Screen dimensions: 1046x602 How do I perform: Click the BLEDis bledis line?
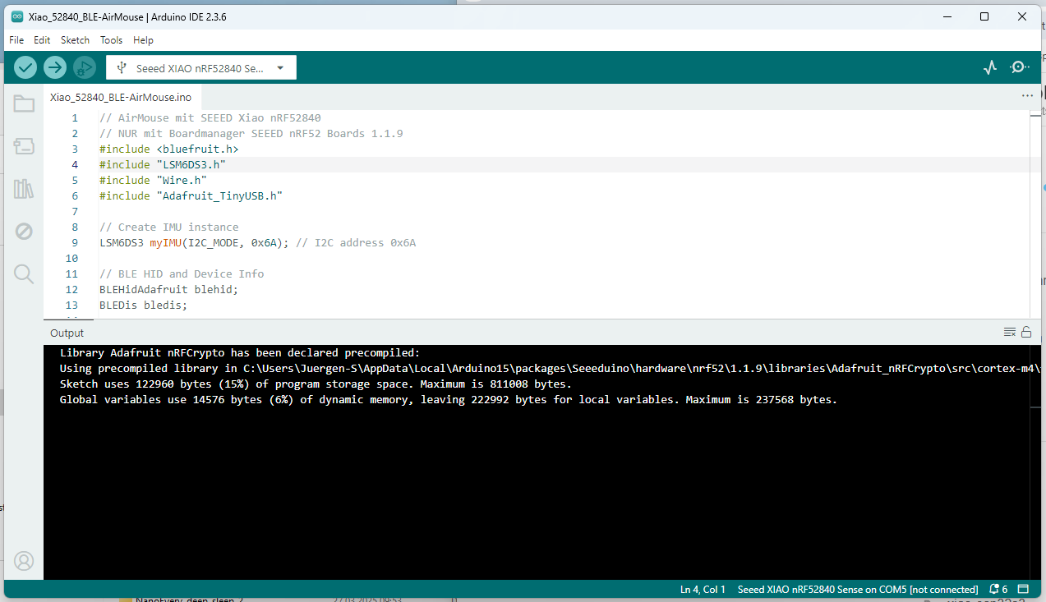coord(144,306)
